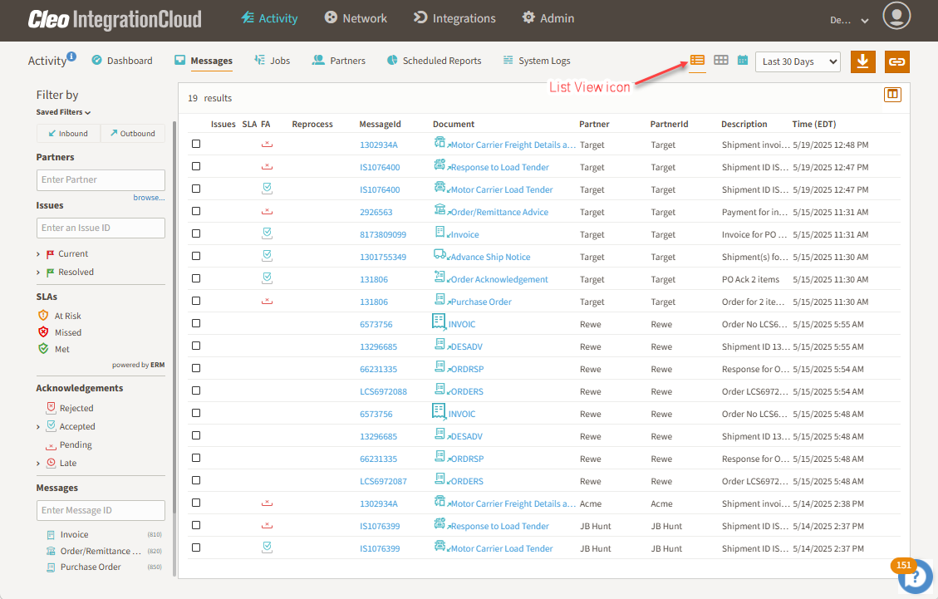The image size is (938, 599).
Task: Click the orange copy link button
Action: 896,61
